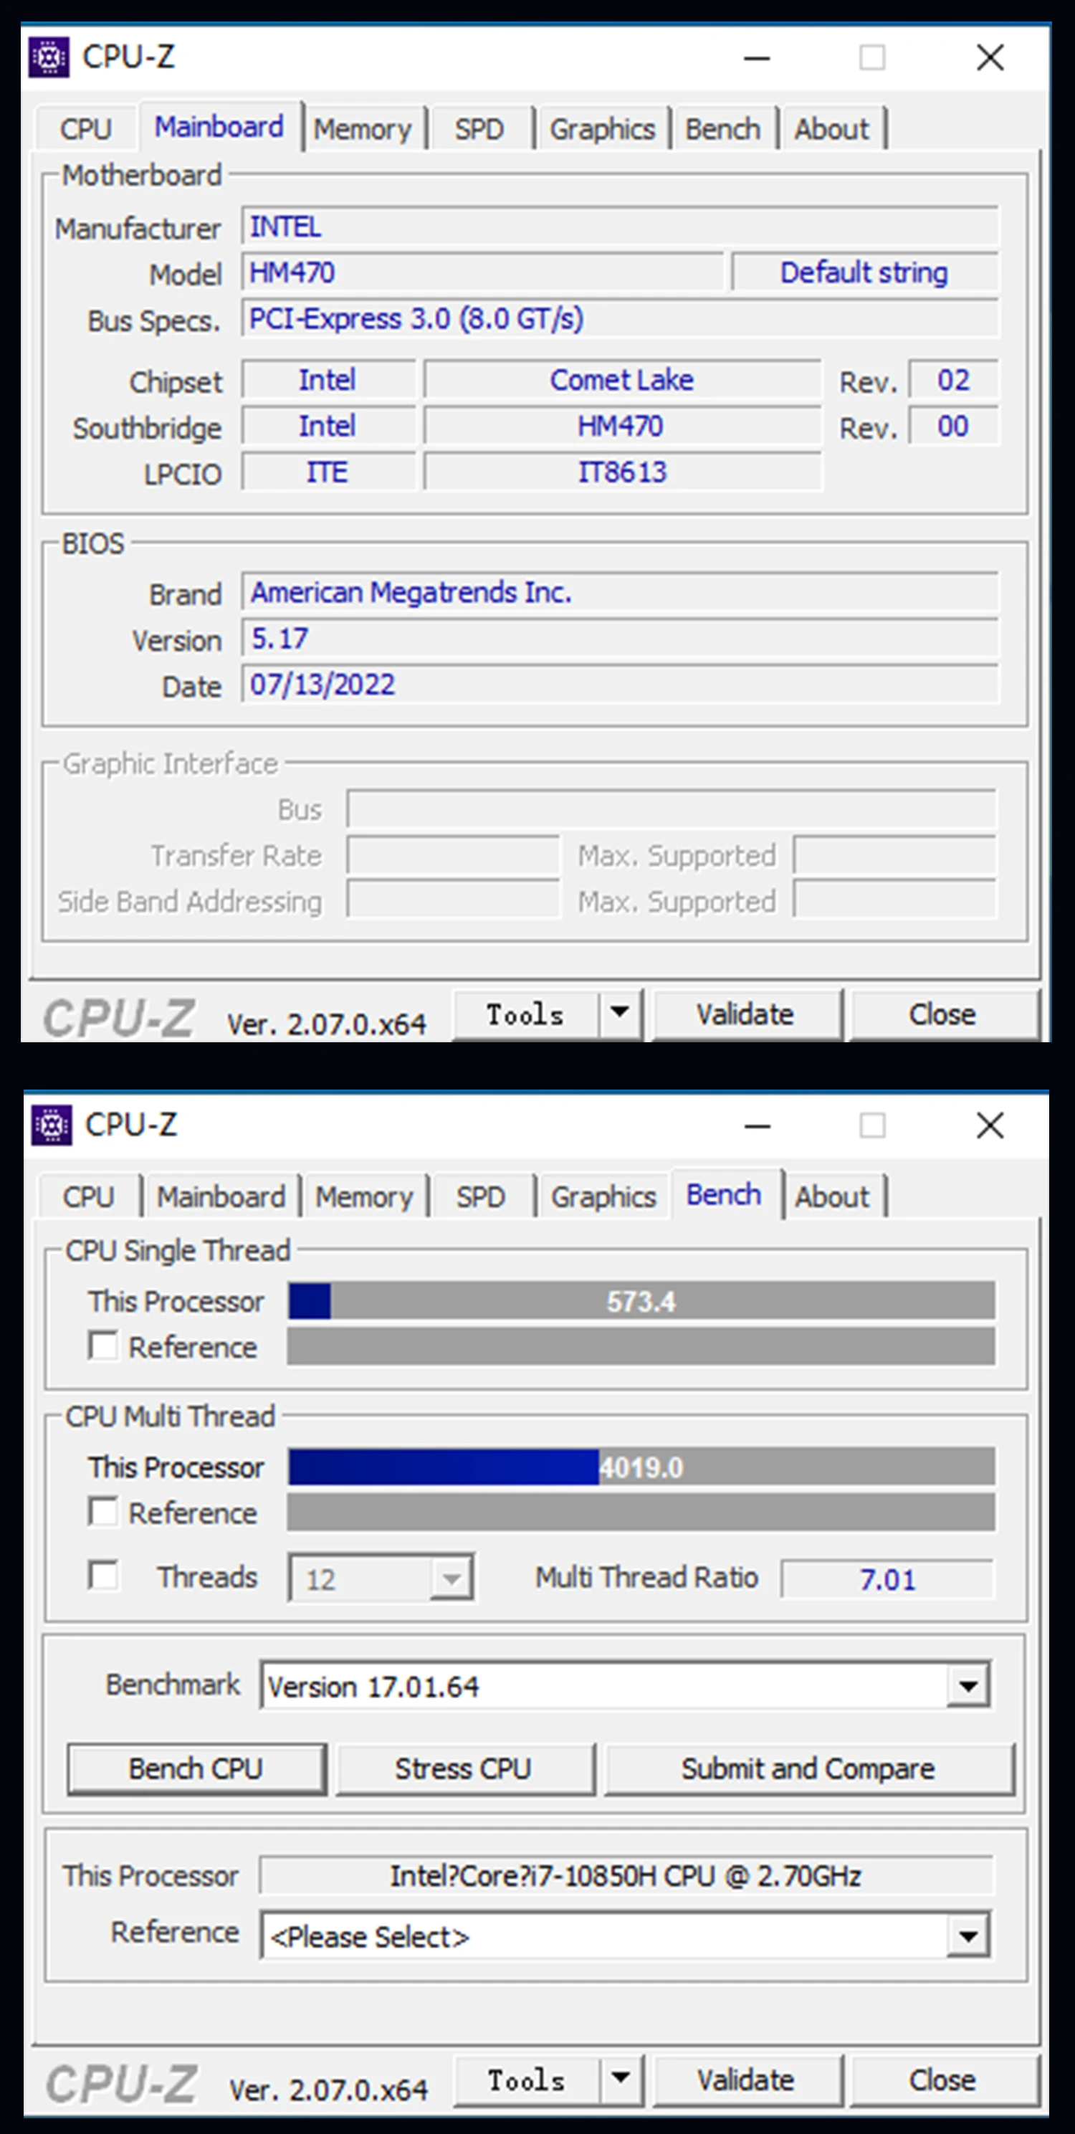Open the Benchmark version dropdown
The width and height of the screenshot is (1075, 2134).
click(967, 1685)
